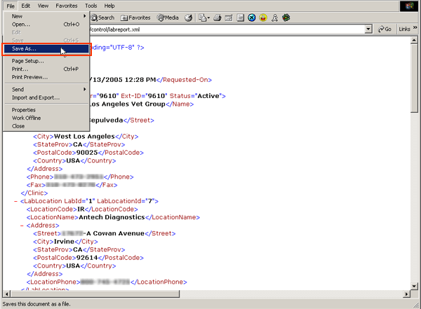Click the Links toolbar label
The height and width of the screenshot is (309, 421).
[x=404, y=29]
